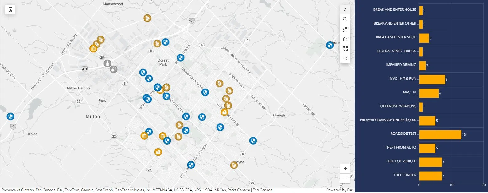This screenshot has height=193, width=488.
Task: Click the gray bottle incident marker
Action: tap(107, 63)
